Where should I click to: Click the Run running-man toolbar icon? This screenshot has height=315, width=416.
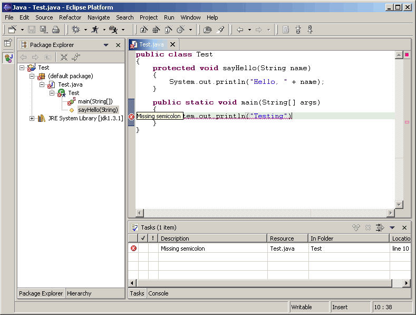click(95, 30)
